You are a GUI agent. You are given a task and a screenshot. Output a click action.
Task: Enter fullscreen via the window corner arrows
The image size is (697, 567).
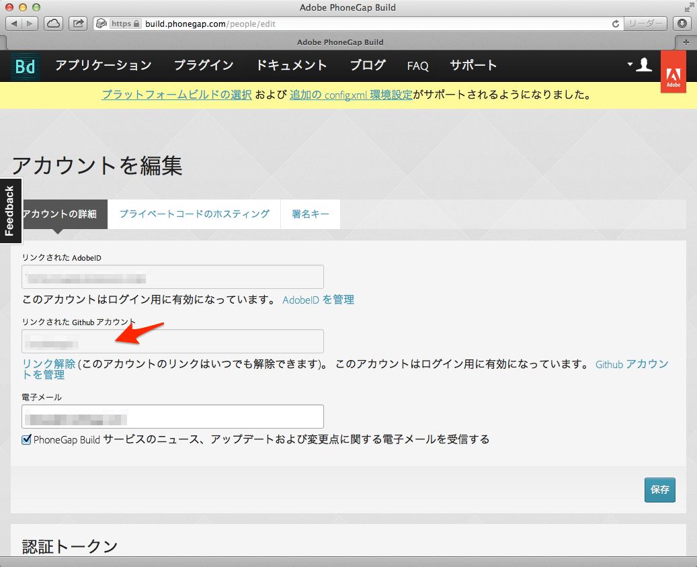click(688, 7)
